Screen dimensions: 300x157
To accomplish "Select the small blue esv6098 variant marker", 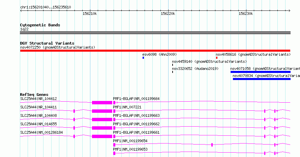I will click(143, 58).
